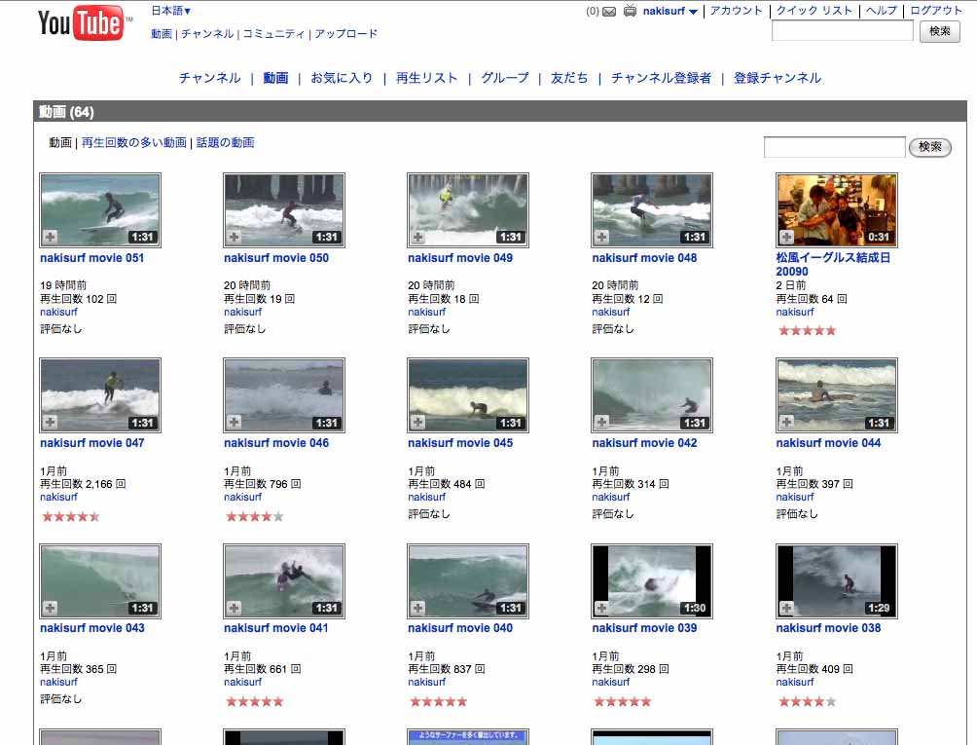Open the クイック リスト link
Screen dimensions: 977x745
[x=814, y=11]
